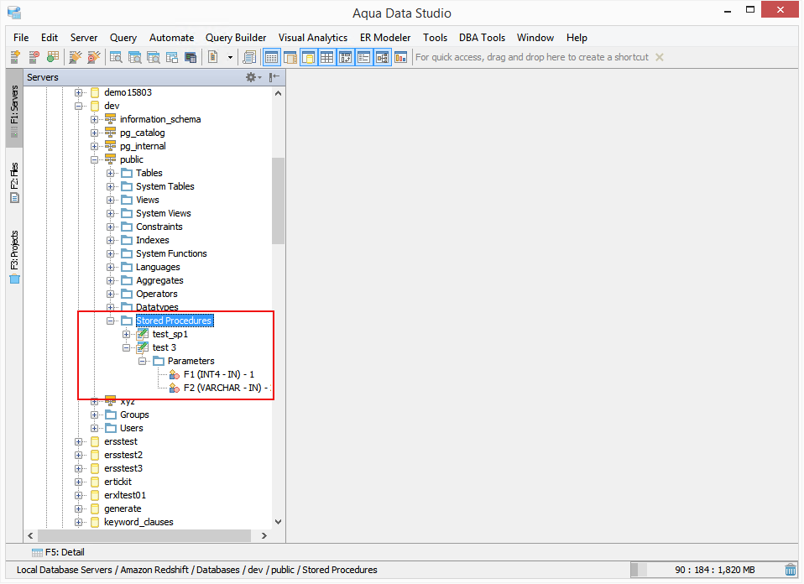Click the horizontal scrollbar left arrow
This screenshot has width=804, height=584.
tap(30, 536)
